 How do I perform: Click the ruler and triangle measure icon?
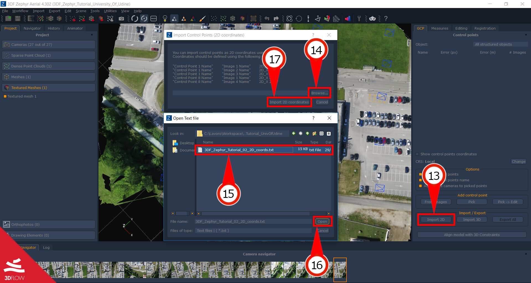pos(336,19)
